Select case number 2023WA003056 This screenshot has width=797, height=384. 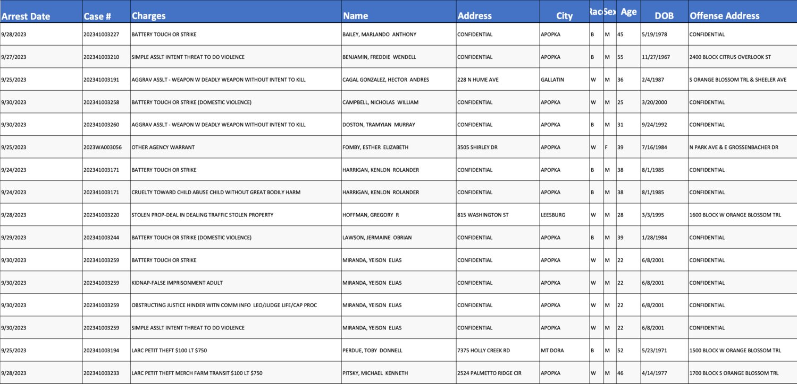coord(103,147)
